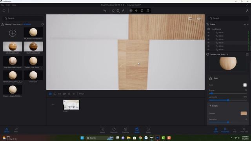The image size is (251, 141).
Task: Select the Wood Maple material thumbnail
Action: tap(13, 90)
